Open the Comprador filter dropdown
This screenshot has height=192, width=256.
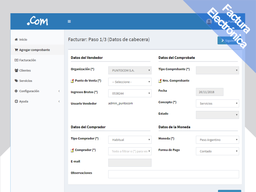click(130, 151)
